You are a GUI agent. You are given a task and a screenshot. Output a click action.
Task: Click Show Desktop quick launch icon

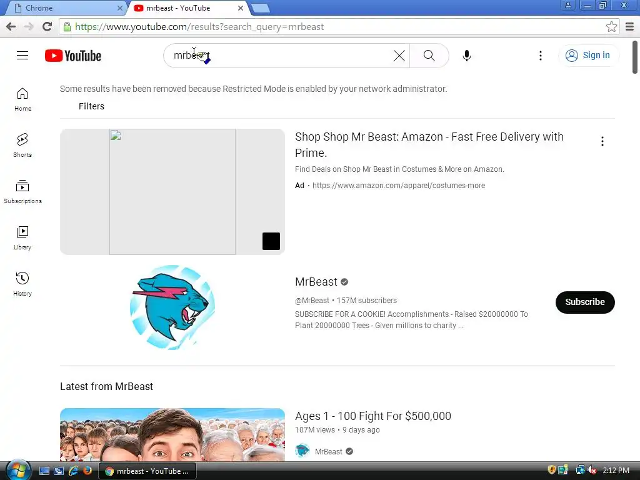pos(44,471)
